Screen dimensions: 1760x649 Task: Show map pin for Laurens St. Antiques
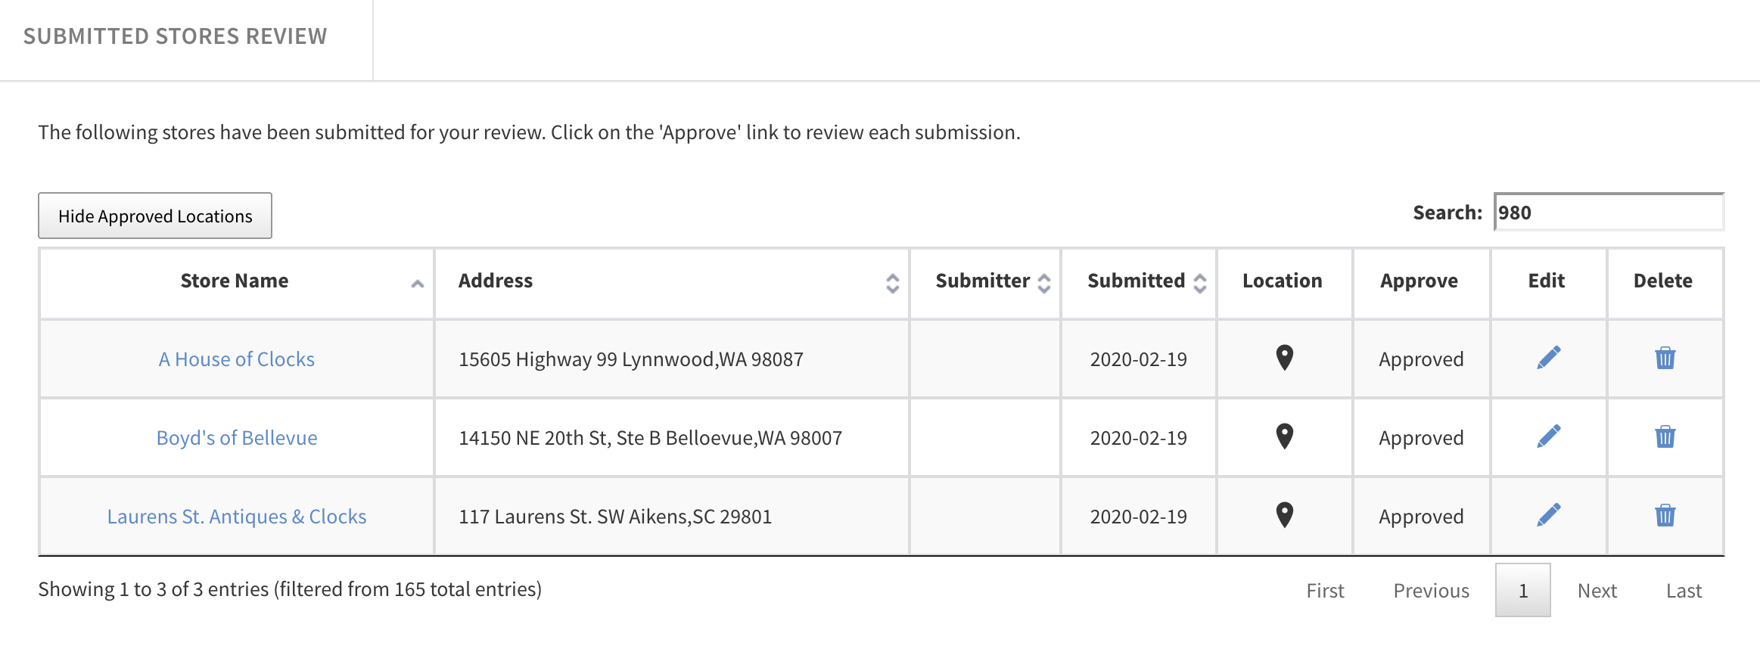[1284, 515]
